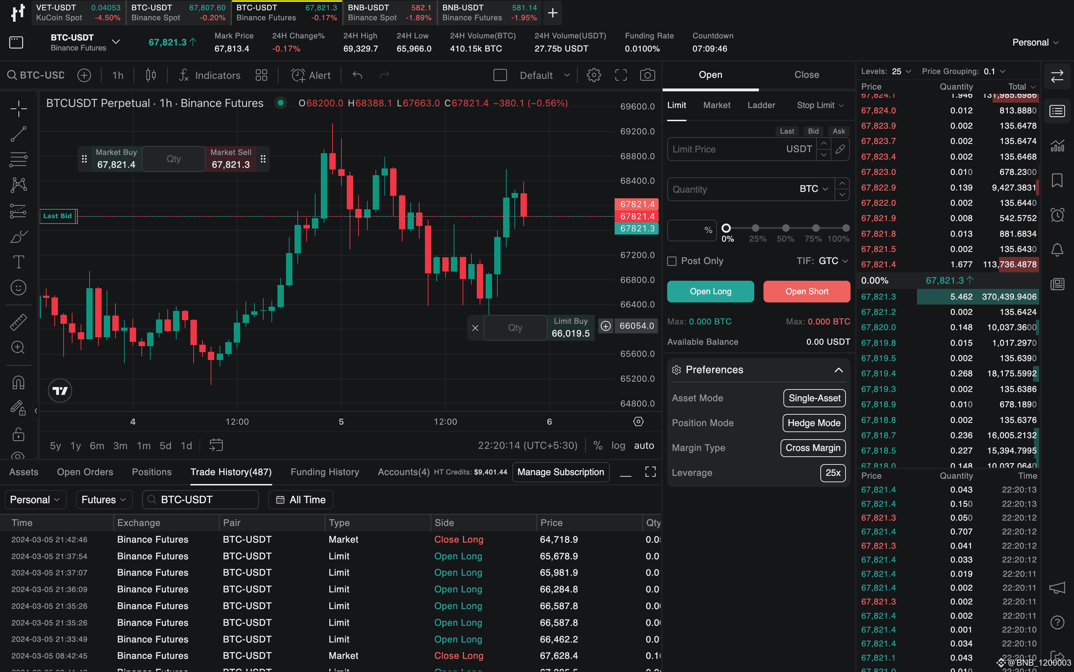
Task: Expand the Stop Limit order dropdown
Action: click(820, 105)
